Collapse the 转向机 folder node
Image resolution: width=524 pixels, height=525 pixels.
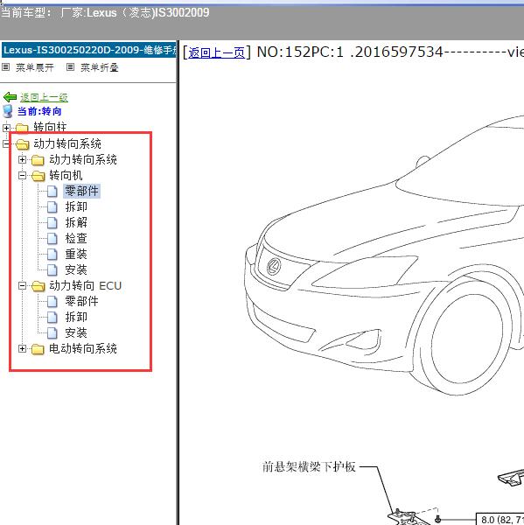pos(22,176)
